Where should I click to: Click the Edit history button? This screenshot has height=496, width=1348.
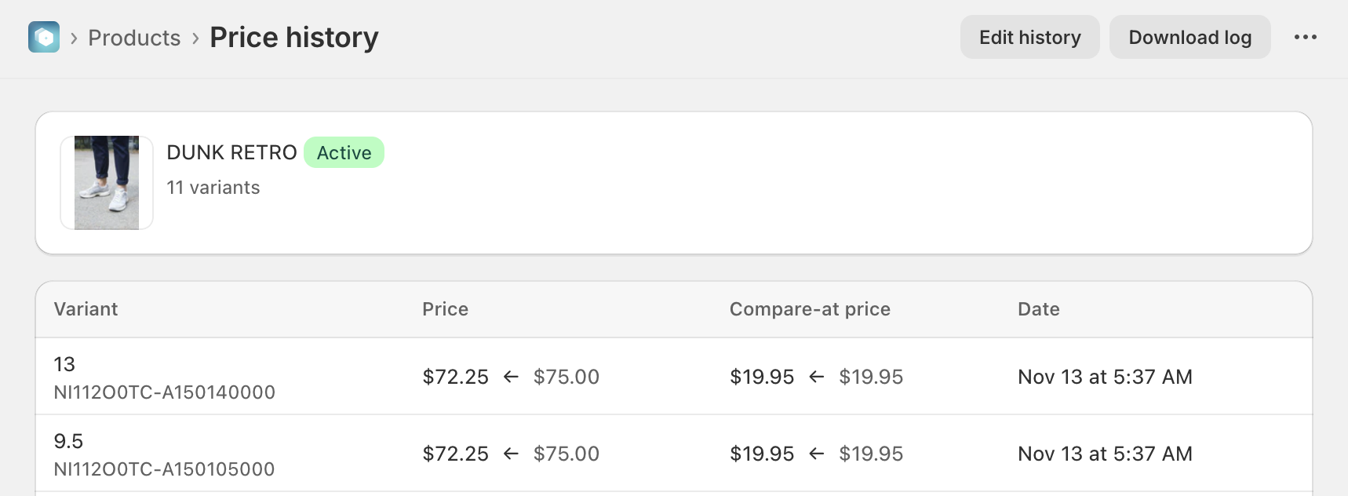point(1029,37)
